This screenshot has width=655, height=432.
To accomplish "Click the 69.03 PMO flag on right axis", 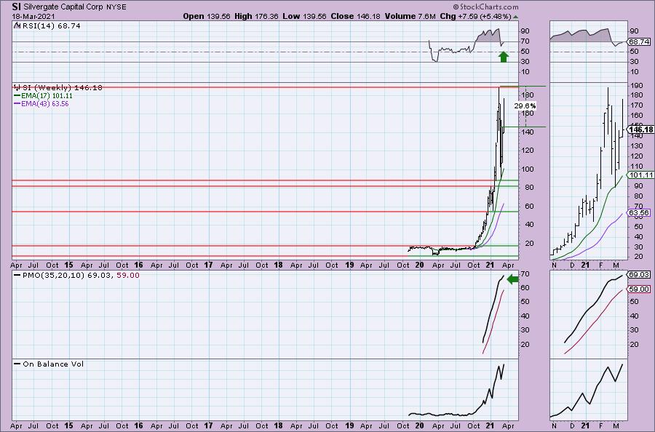I will point(640,275).
